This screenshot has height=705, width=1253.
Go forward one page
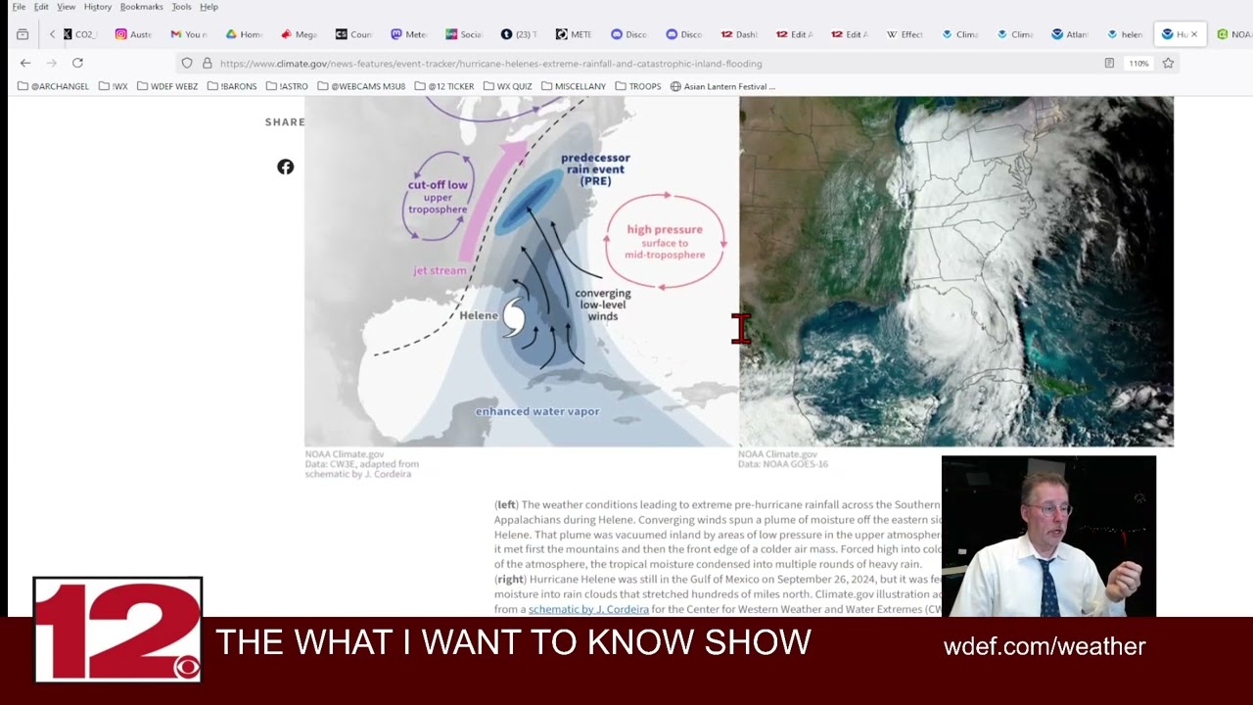pyautogui.click(x=51, y=63)
